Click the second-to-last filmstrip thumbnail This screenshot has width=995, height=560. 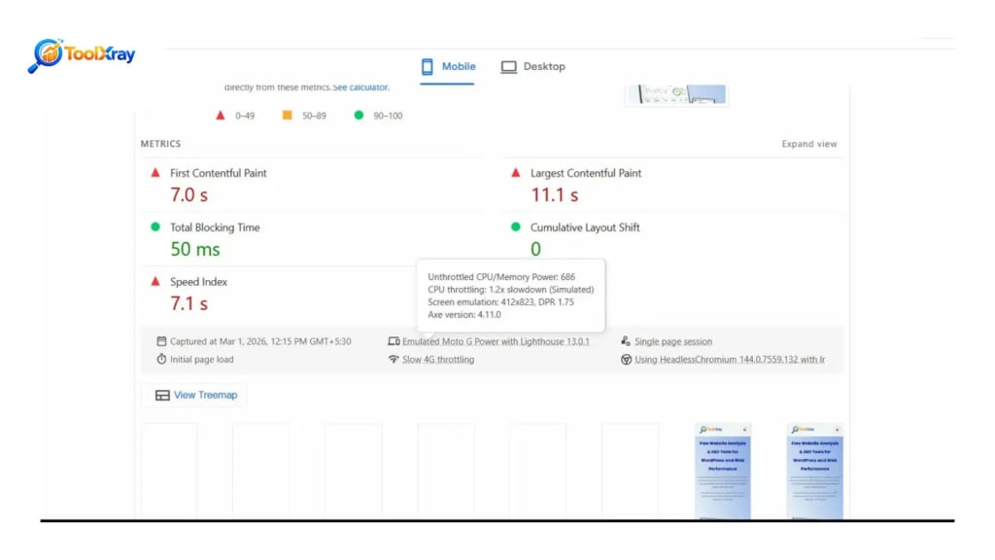click(723, 472)
